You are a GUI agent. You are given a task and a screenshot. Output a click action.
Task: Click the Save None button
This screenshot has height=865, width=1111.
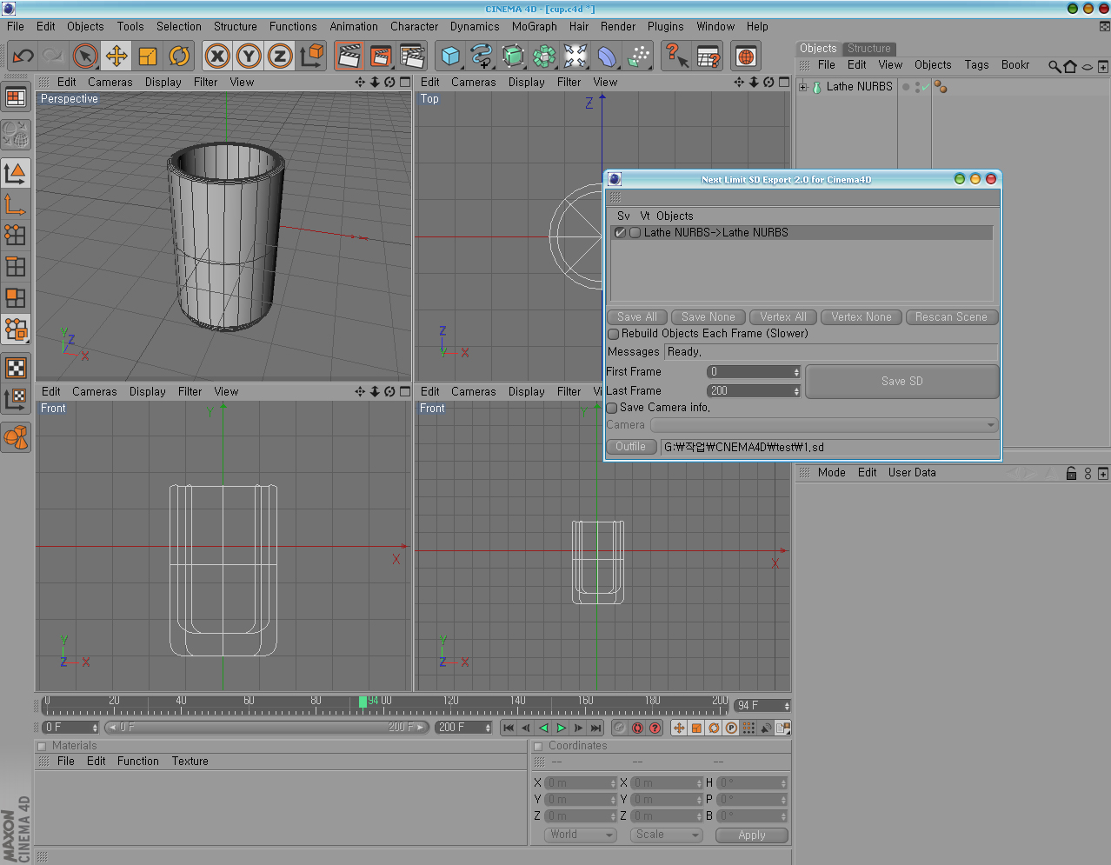(x=708, y=317)
